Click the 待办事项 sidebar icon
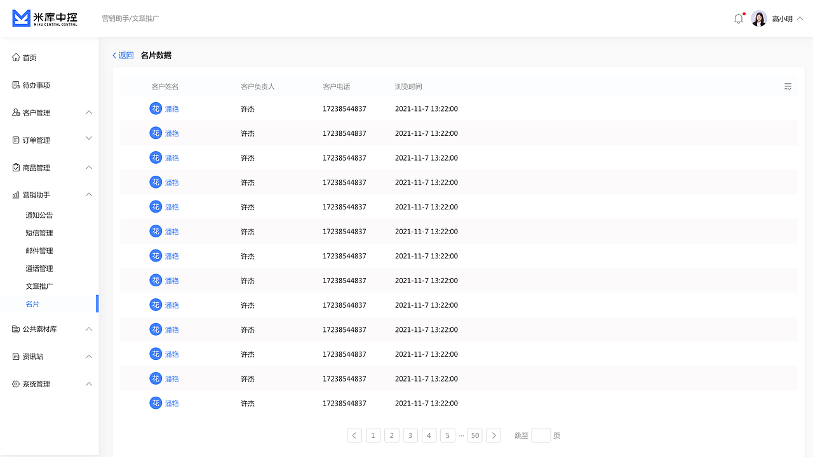 point(16,85)
